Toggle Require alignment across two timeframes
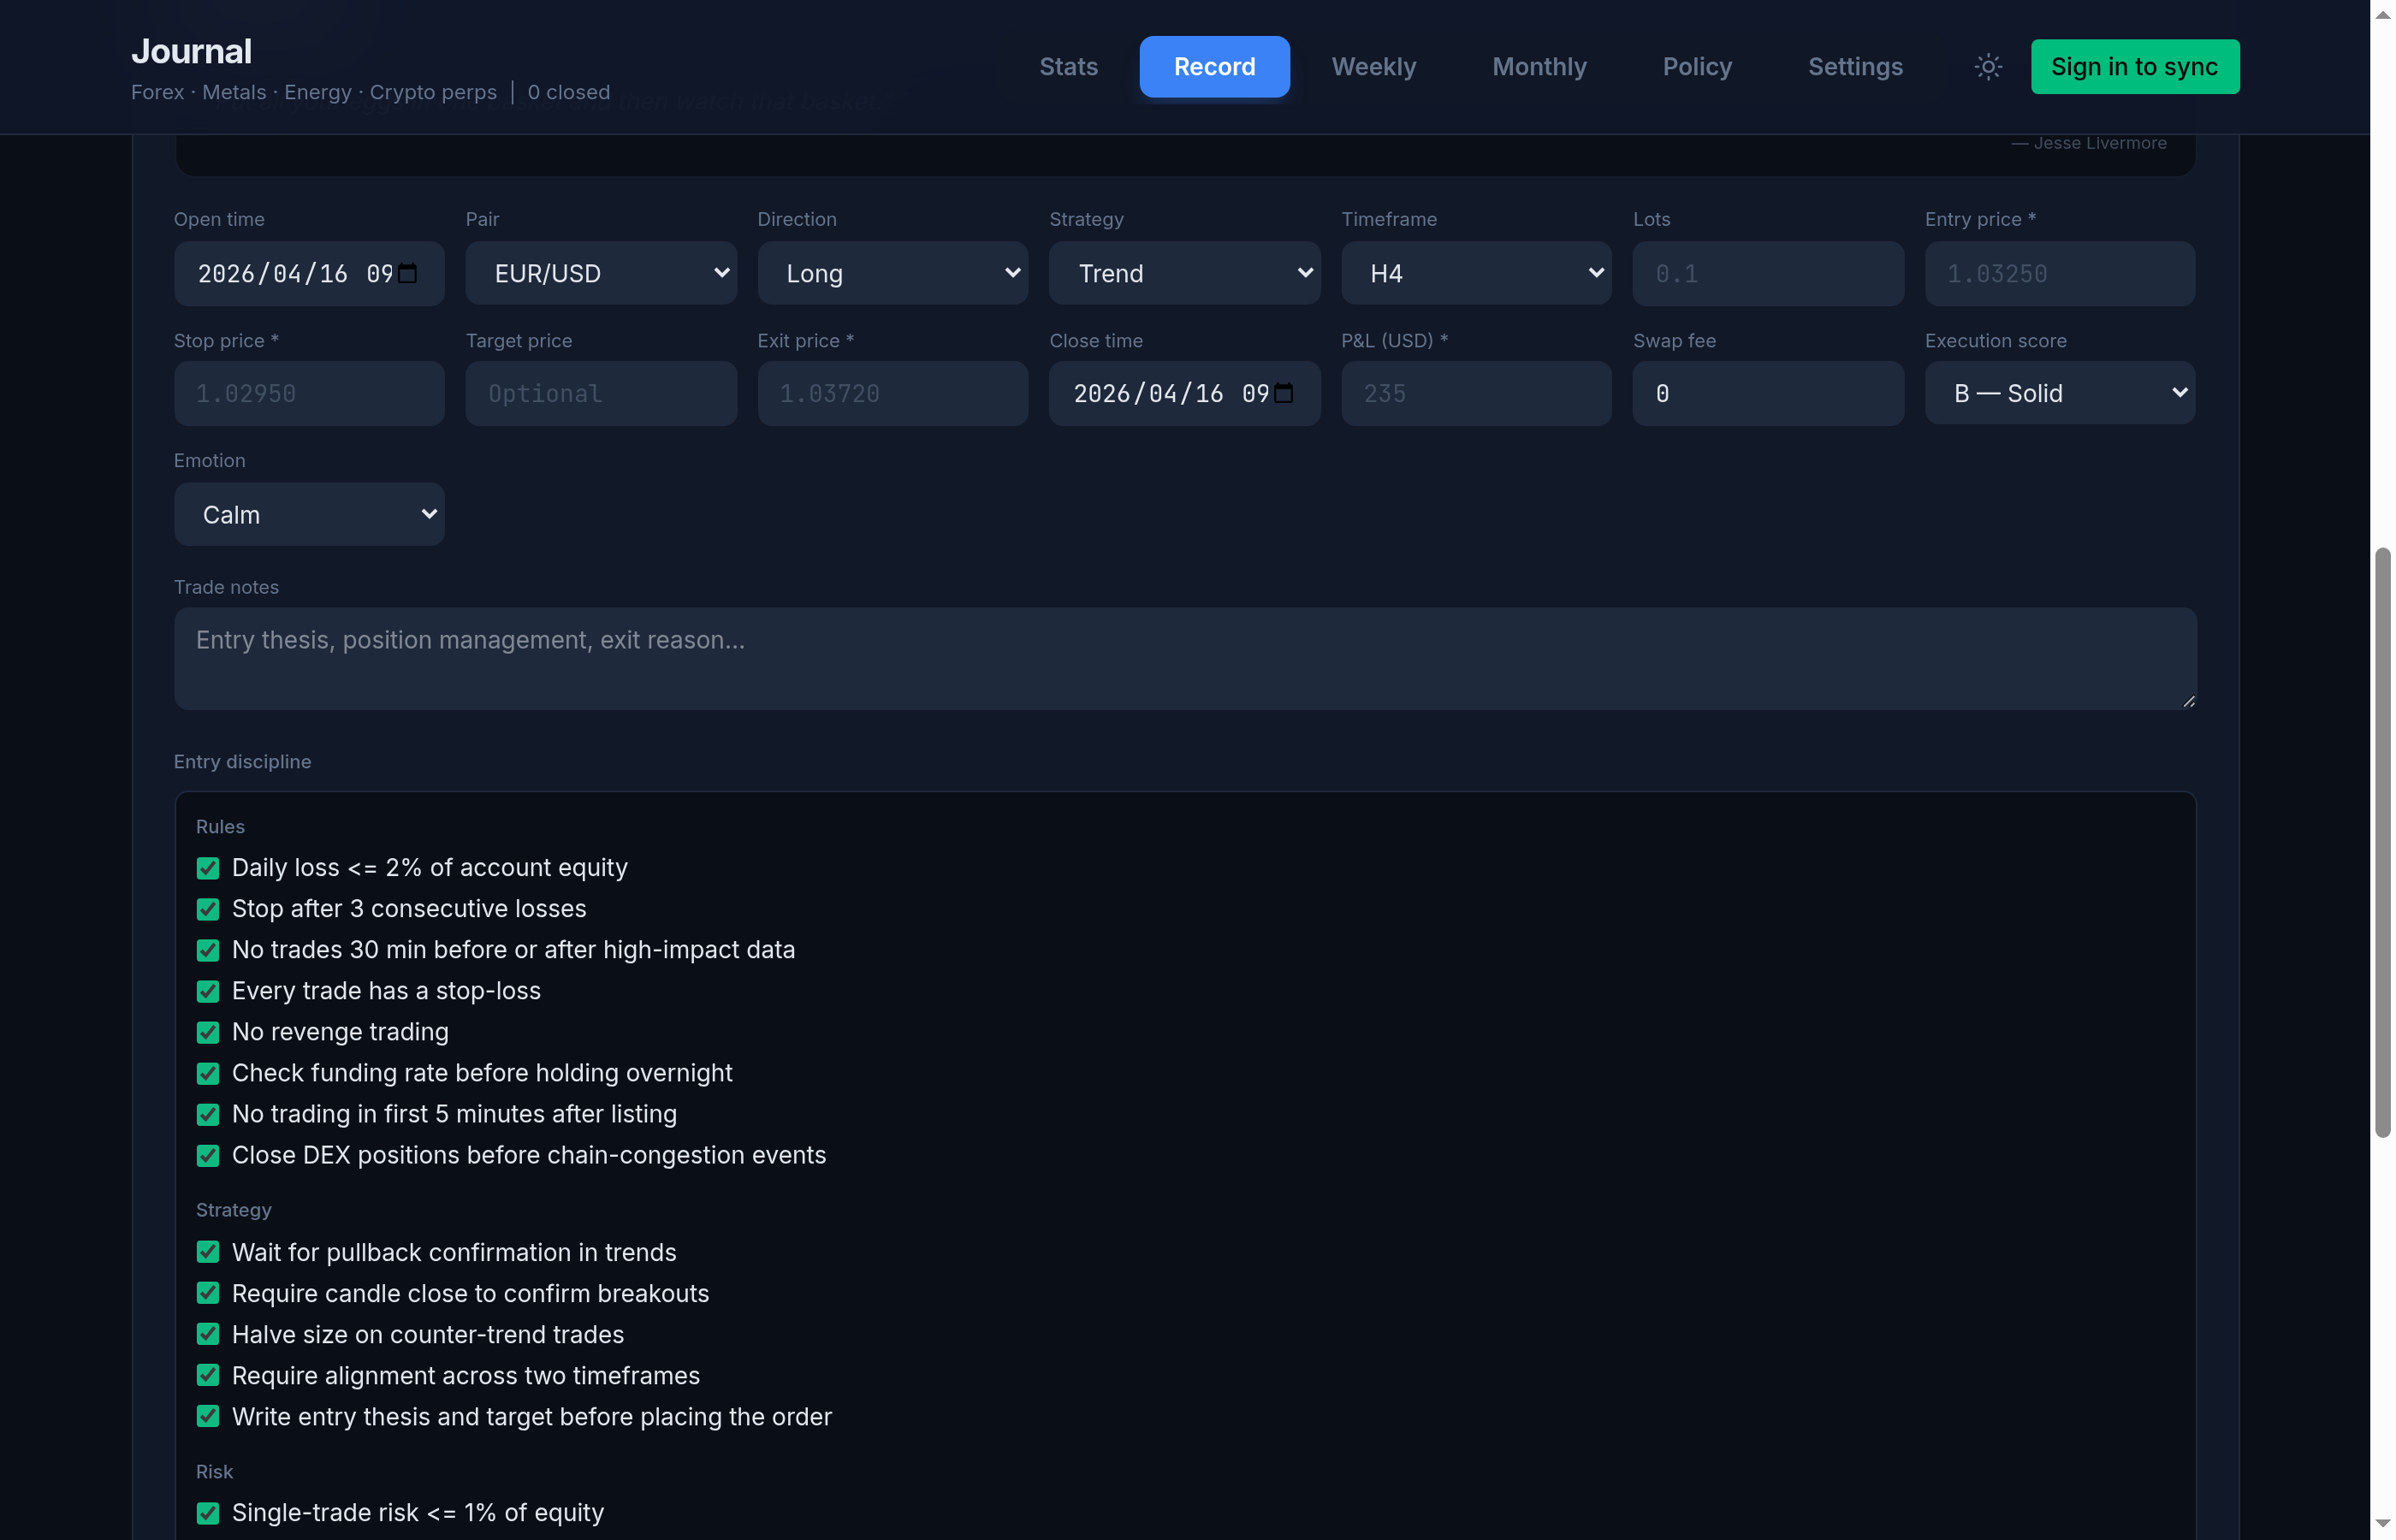2396x1540 pixels. click(x=207, y=1374)
